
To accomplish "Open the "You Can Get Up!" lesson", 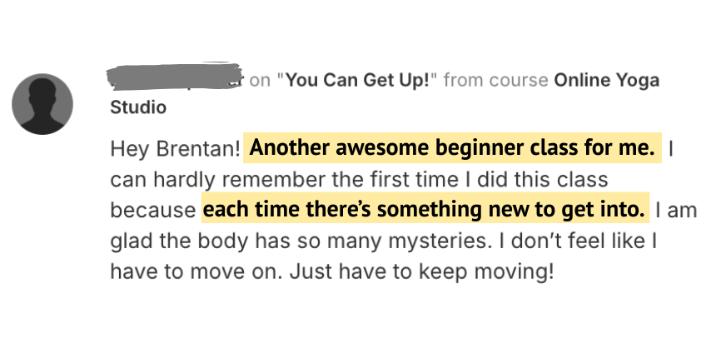I will click(x=361, y=81).
